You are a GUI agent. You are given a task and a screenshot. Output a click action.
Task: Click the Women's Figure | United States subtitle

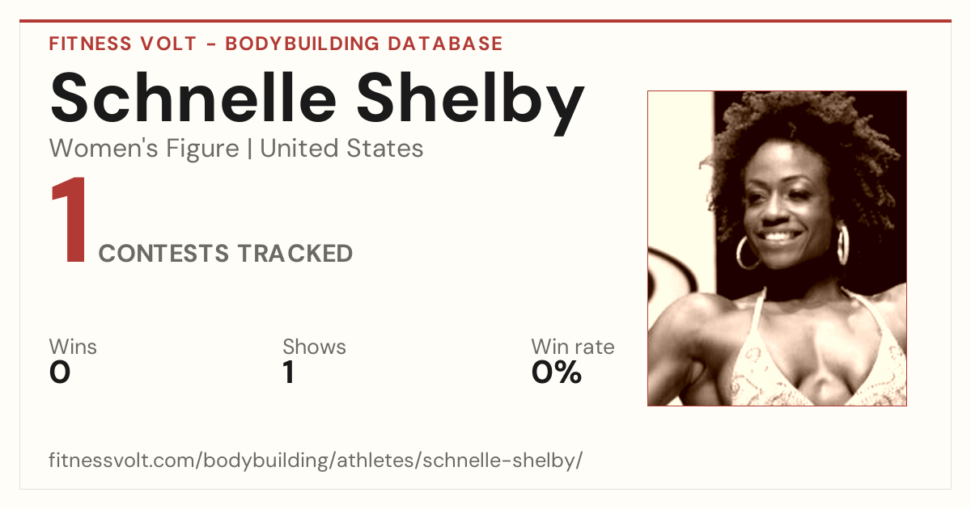(x=236, y=149)
